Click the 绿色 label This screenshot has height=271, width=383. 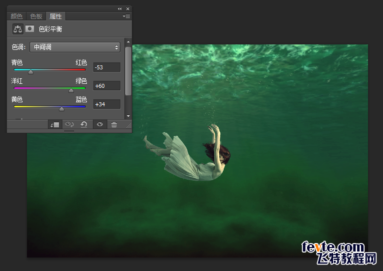81,81
